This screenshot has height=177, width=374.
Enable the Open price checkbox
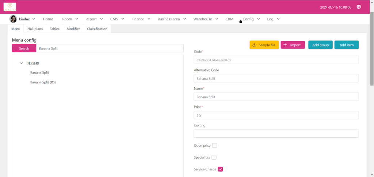point(215,146)
